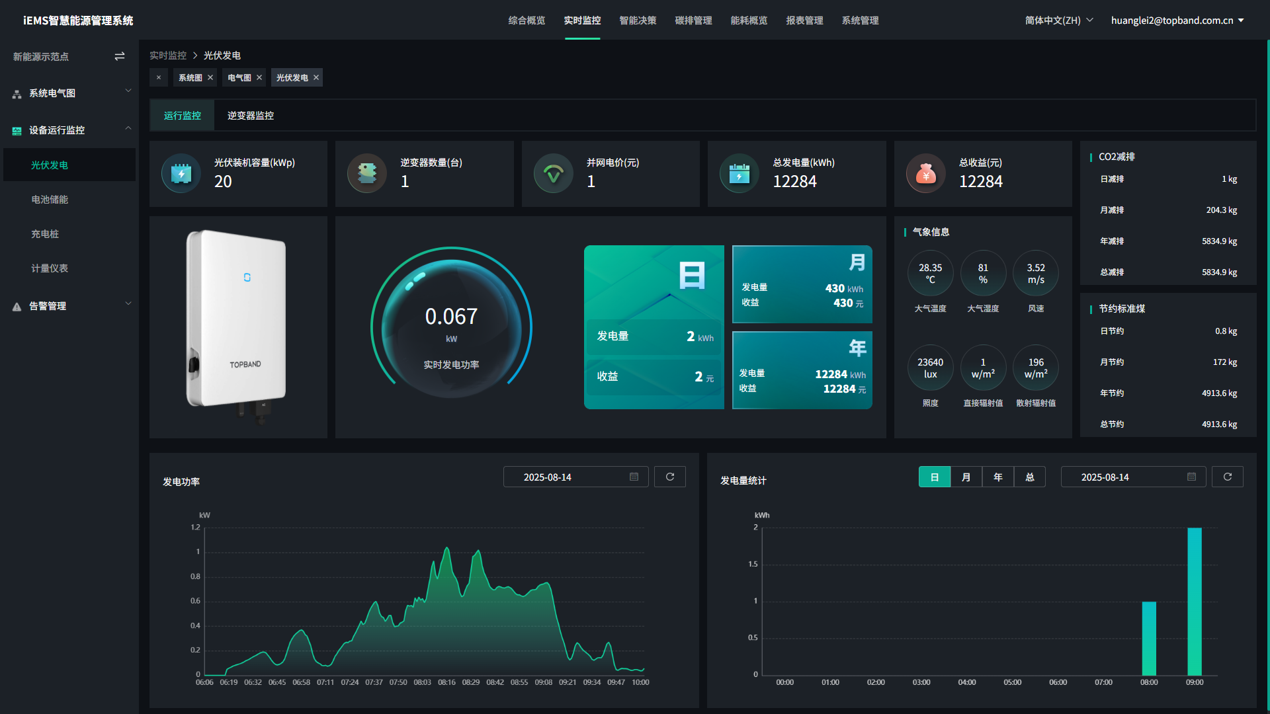The width and height of the screenshot is (1270, 714).
Task: Click the 年减排 5834.9 kg row
Action: [1168, 241]
